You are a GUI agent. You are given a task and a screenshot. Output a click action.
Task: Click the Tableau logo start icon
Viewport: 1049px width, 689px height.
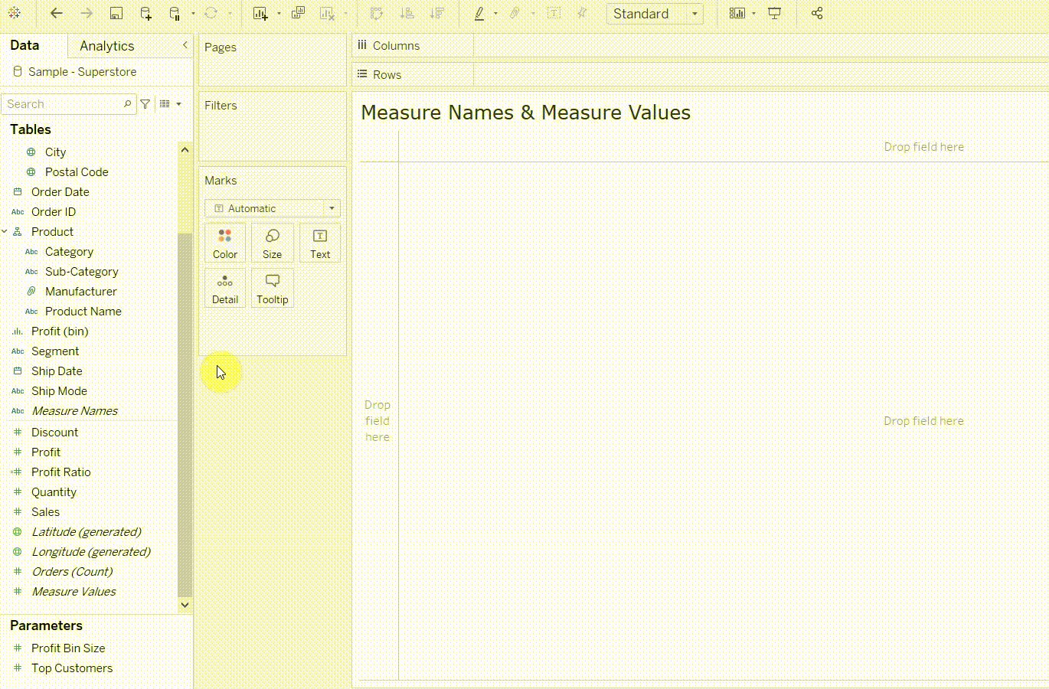pyautogui.click(x=15, y=13)
